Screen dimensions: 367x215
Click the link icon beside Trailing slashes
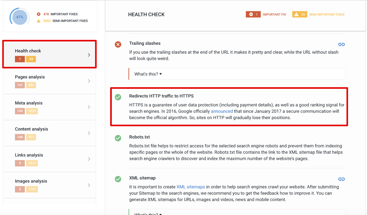[341, 44]
